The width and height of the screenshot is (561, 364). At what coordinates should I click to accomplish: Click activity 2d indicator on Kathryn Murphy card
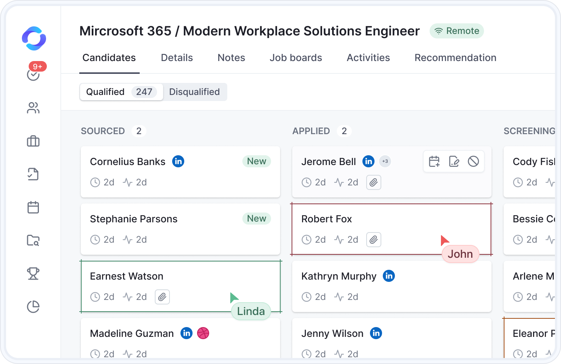tap(346, 297)
